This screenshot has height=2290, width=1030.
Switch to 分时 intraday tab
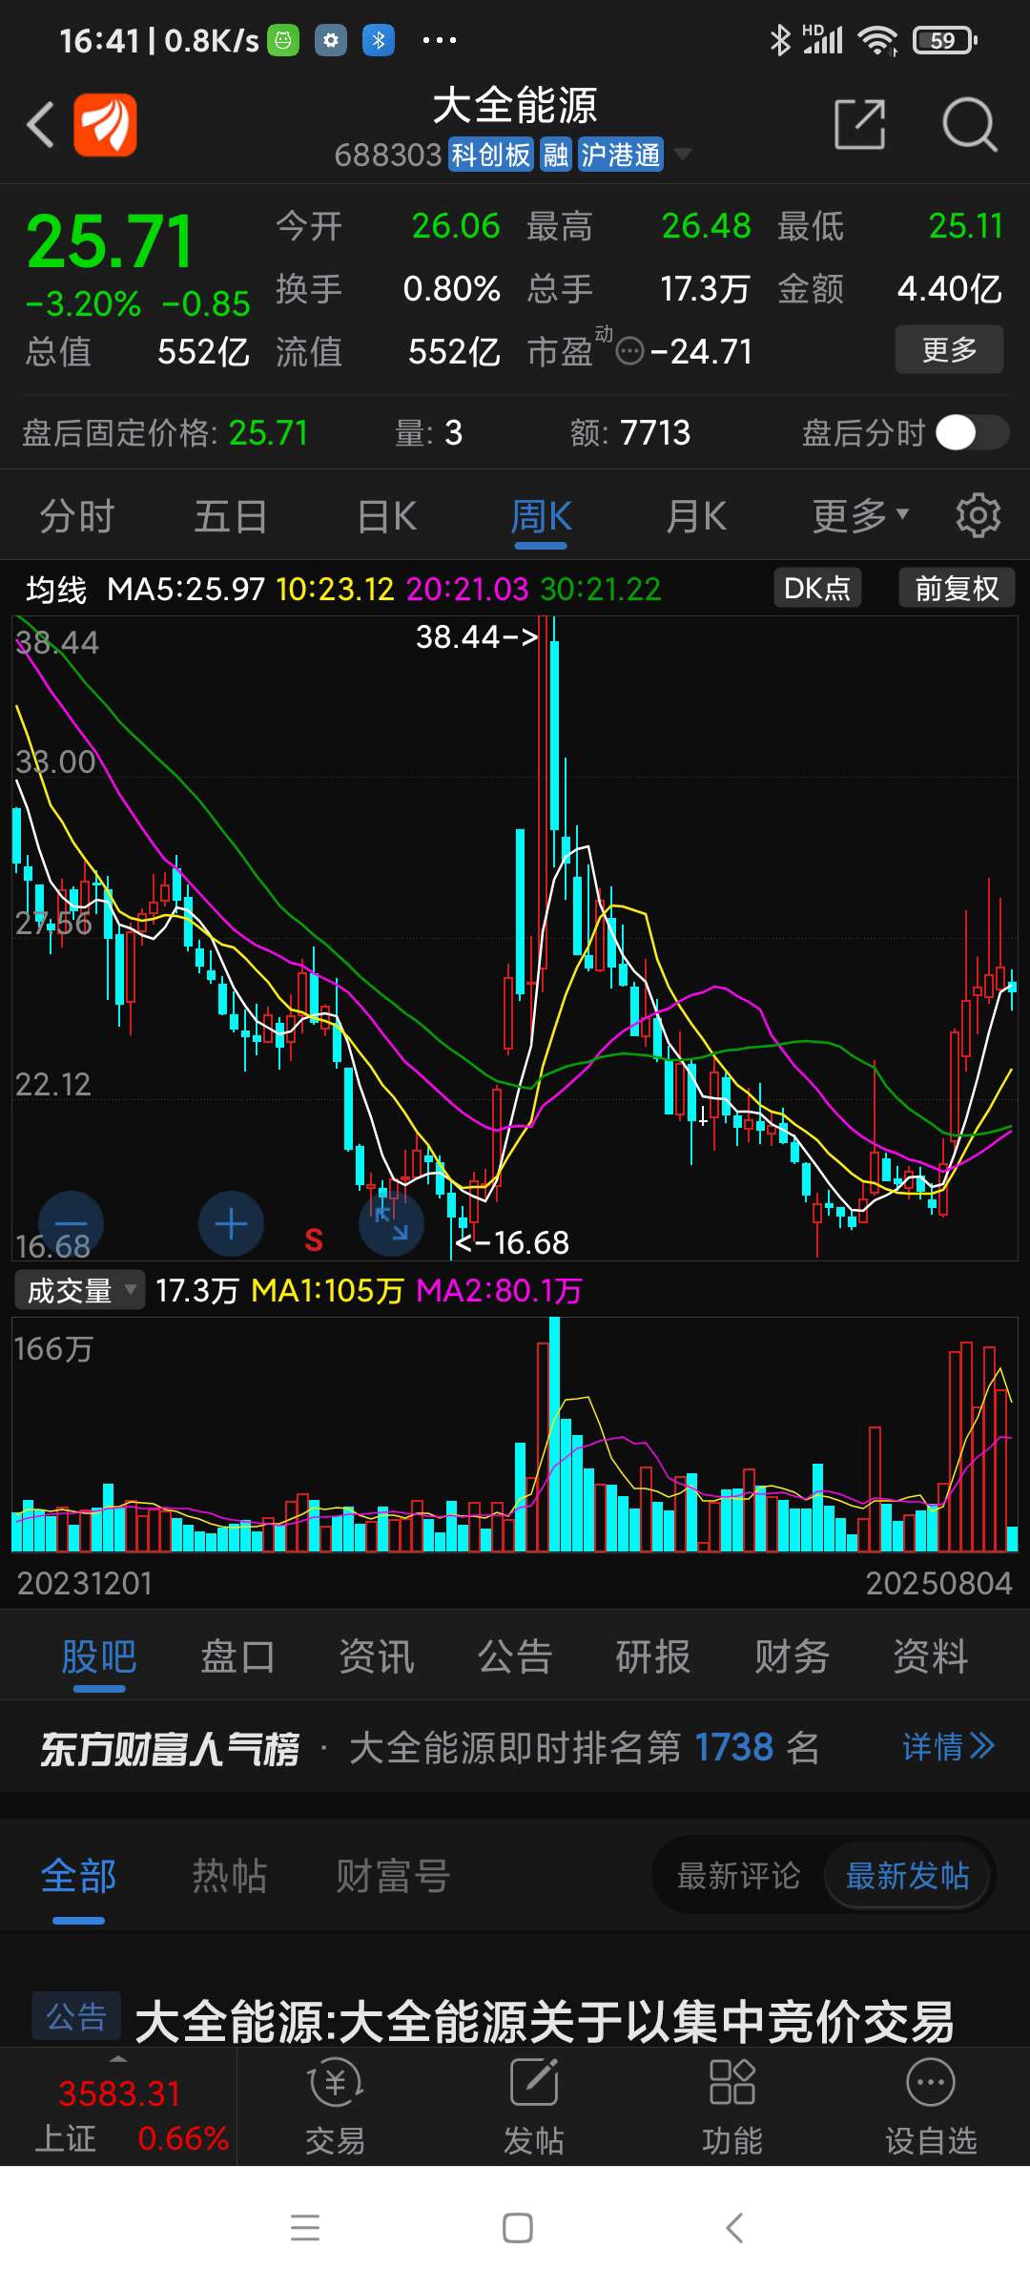point(76,516)
